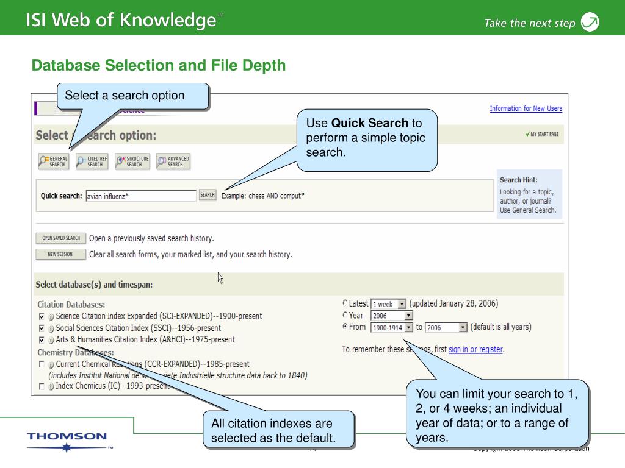Click the ISI Web of Knowledge header title
Screen dimensions: 625x468
121,20
